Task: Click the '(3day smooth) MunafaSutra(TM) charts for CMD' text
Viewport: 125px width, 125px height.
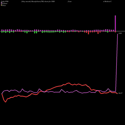Action: pos(38,1)
